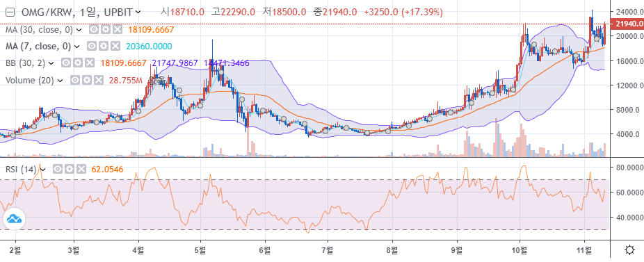Click the MA value 18109.6667 in orange
The height and width of the screenshot is (262, 644).
tap(151, 30)
